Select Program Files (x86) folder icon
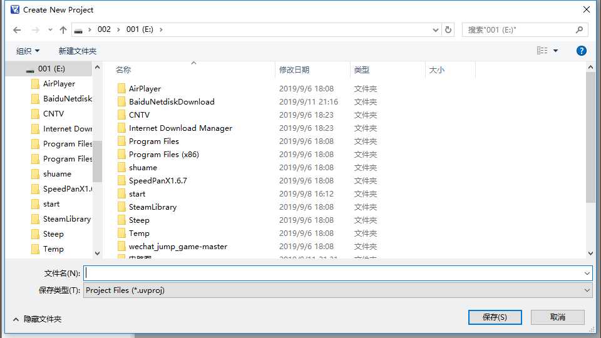 [121, 155]
